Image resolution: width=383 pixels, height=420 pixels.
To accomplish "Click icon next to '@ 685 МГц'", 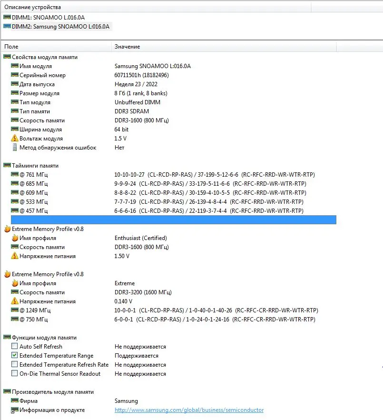I will coord(14,183).
